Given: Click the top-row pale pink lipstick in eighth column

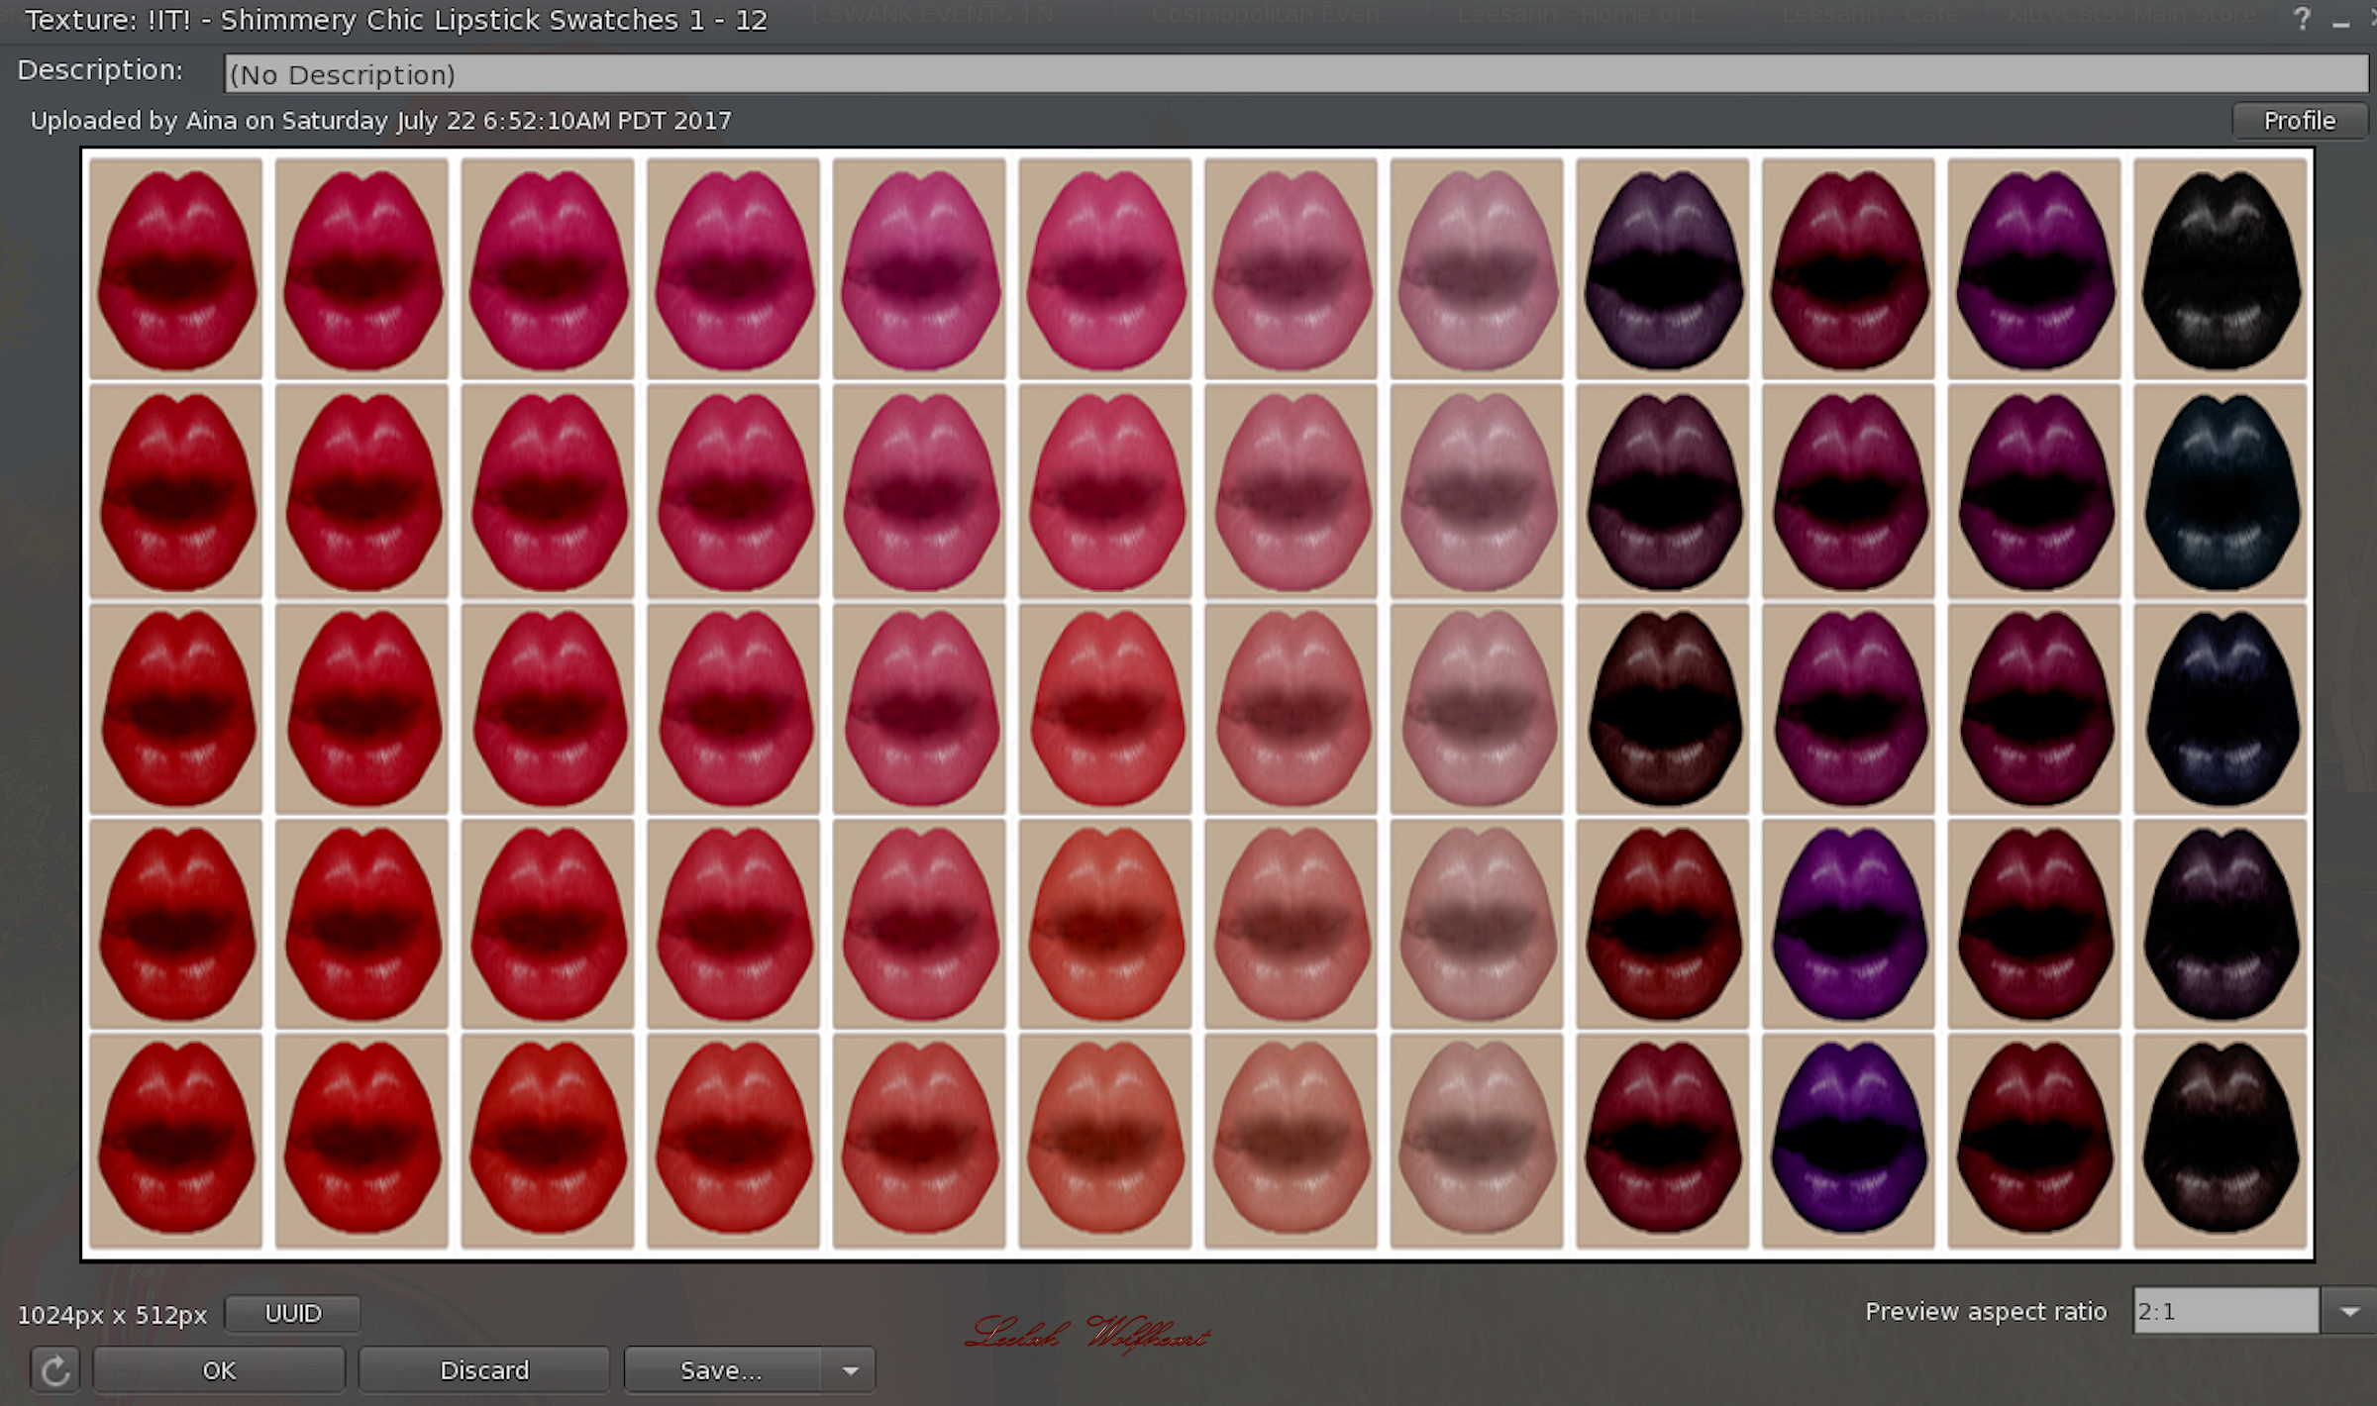Looking at the screenshot, I should pyautogui.click(x=1477, y=268).
